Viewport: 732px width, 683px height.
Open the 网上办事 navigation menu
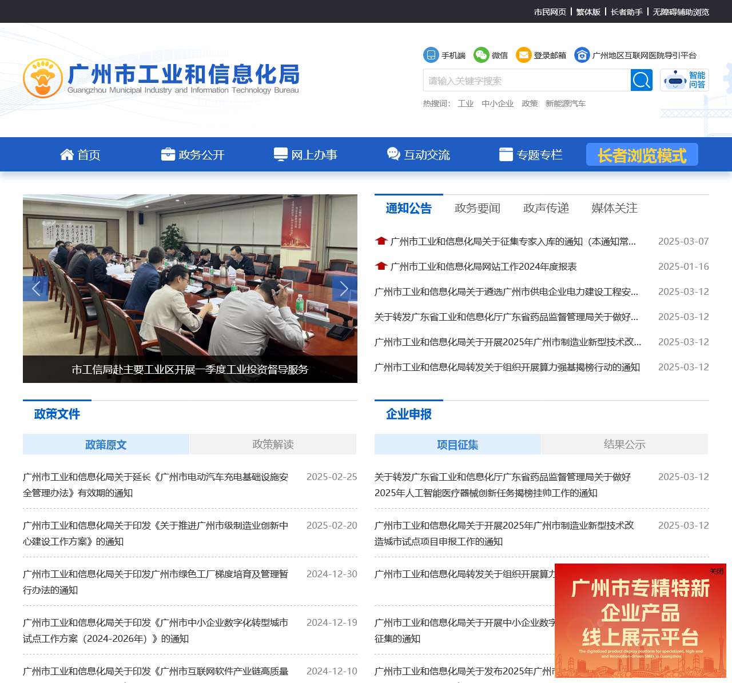pos(305,154)
